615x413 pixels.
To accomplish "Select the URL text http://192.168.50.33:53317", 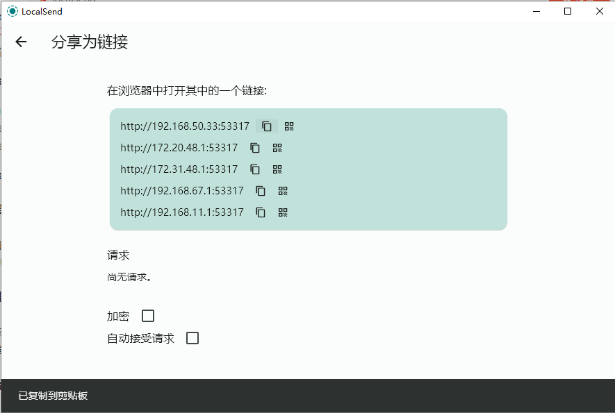I will coord(185,126).
